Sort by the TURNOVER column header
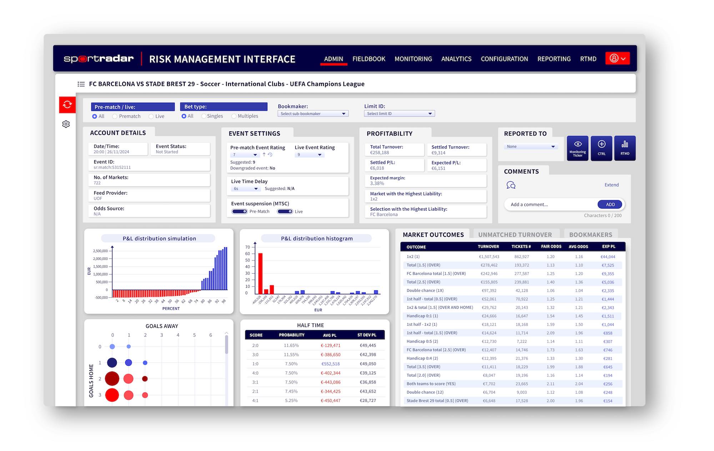Image resolution: width=714 pixels, height=451 pixels. tap(488, 247)
